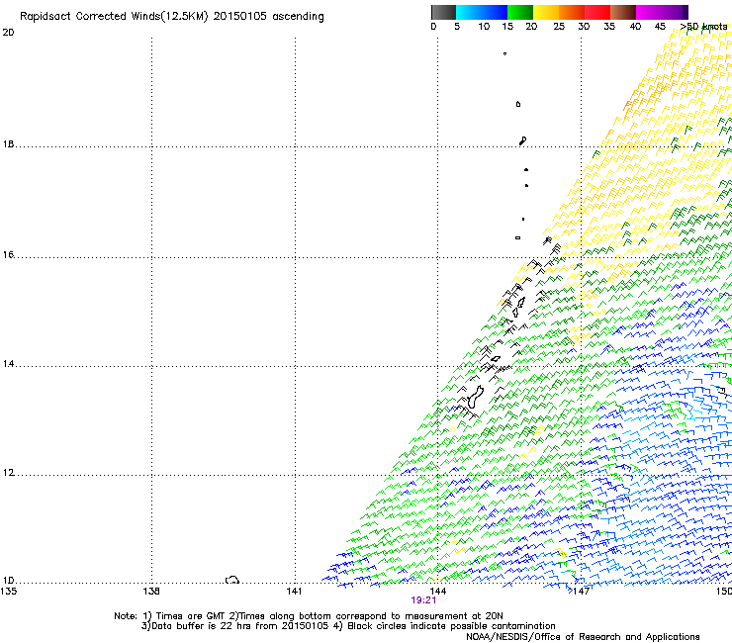Click the longitude label 147
732x643 pixels.
[581, 592]
